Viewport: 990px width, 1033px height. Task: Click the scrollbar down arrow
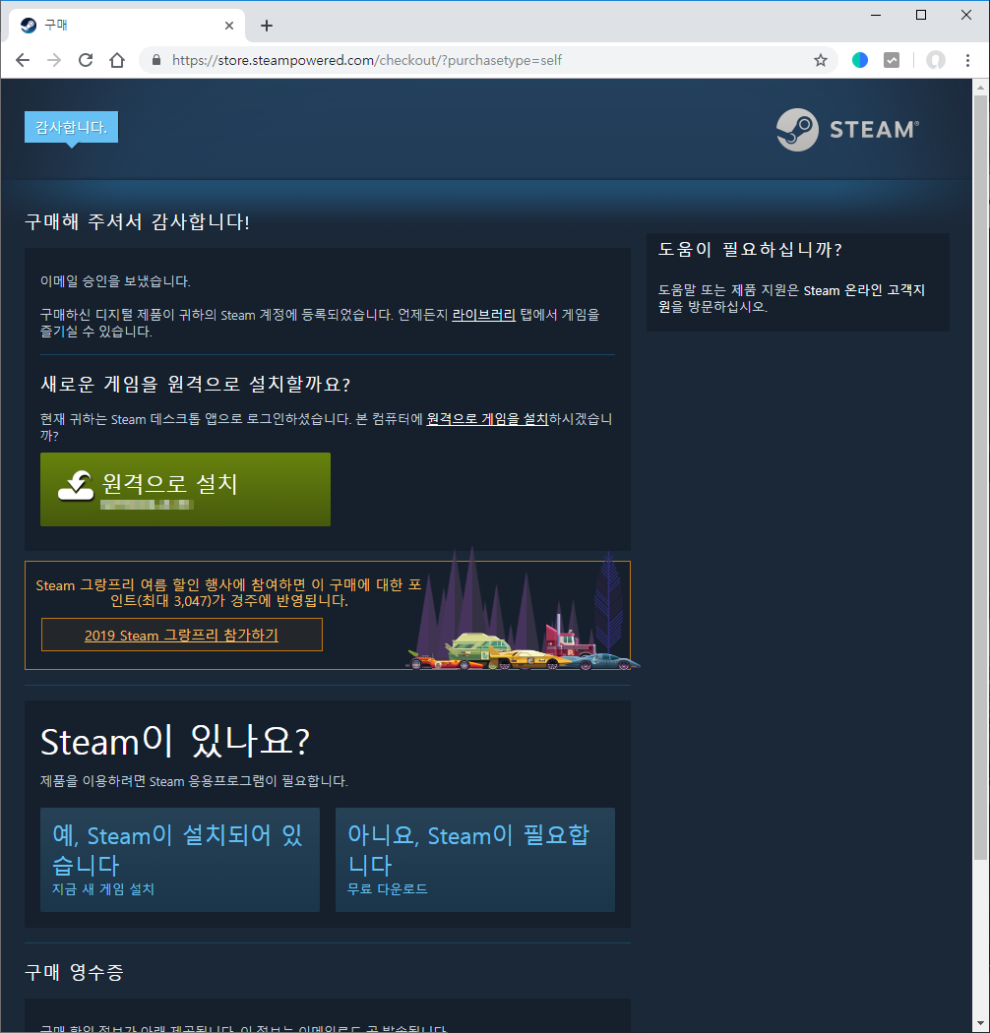click(x=981, y=1024)
